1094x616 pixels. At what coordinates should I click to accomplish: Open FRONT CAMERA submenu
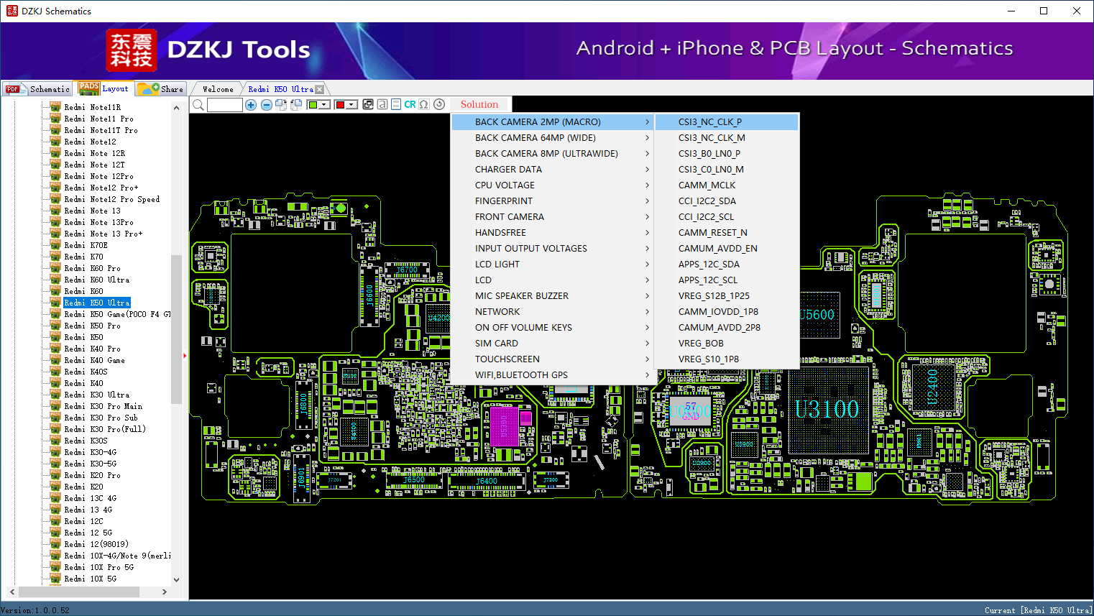coord(552,217)
